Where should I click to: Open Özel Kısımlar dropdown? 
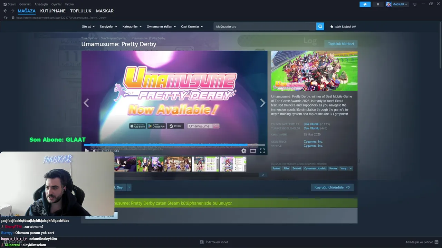click(192, 27)
